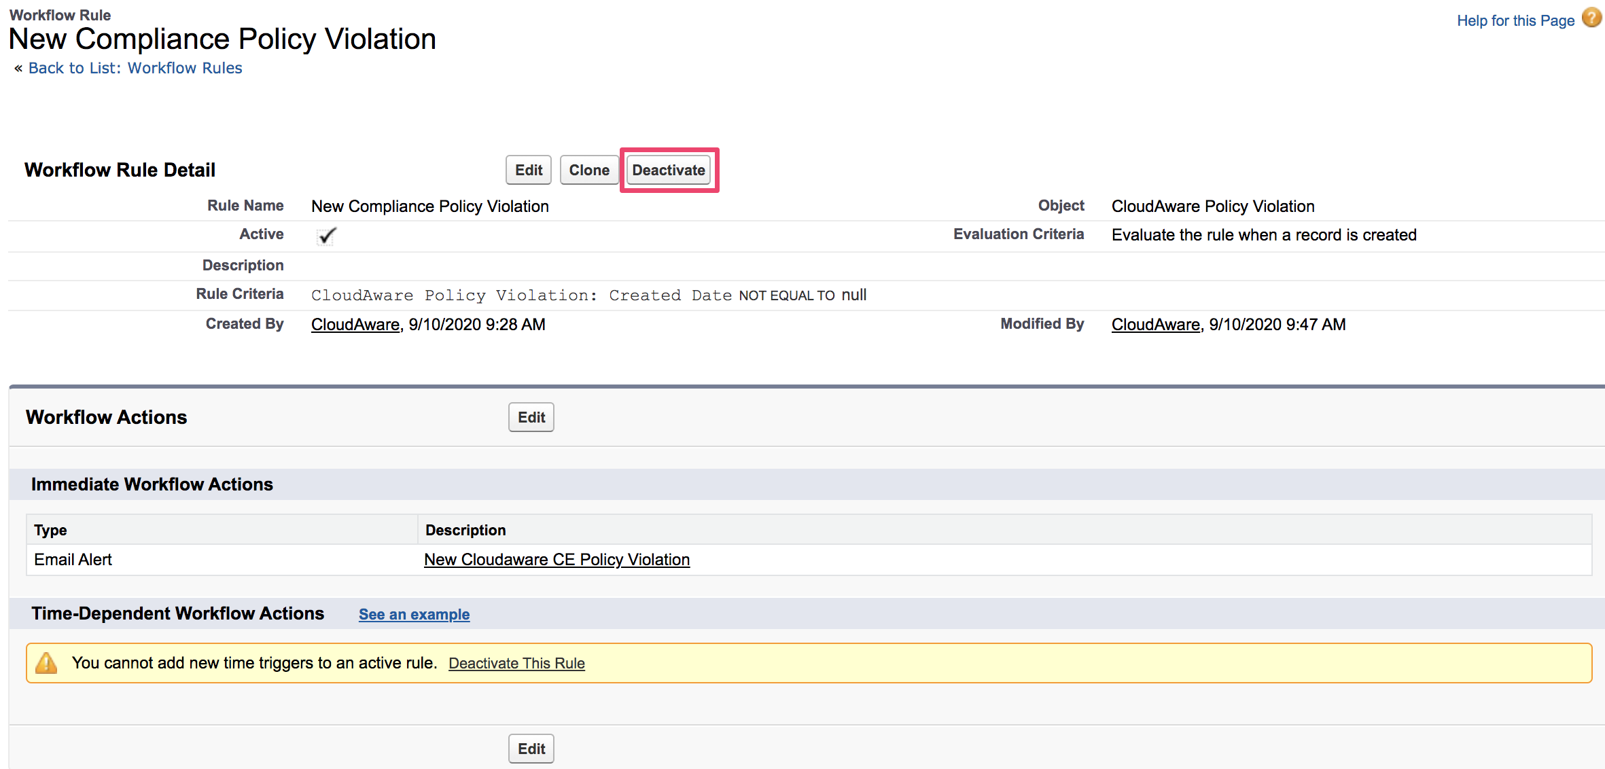The height and width of the screenshot is (769, 1605).
Task: Click the Description column header in actions table
Action: click(x=465, y=530)
